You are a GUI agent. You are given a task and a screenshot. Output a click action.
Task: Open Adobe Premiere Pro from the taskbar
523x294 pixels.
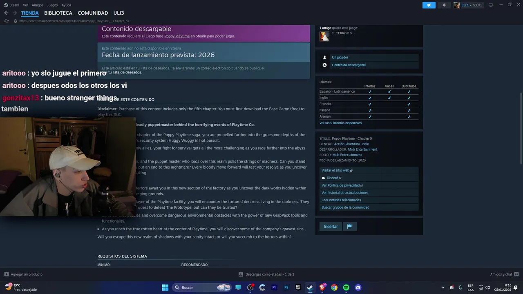click(274, 287)
